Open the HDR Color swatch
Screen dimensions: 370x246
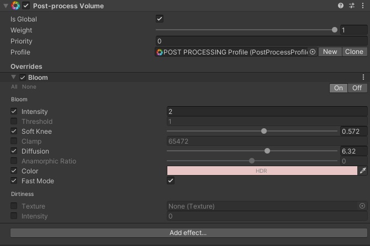click(x=262, y=171)
